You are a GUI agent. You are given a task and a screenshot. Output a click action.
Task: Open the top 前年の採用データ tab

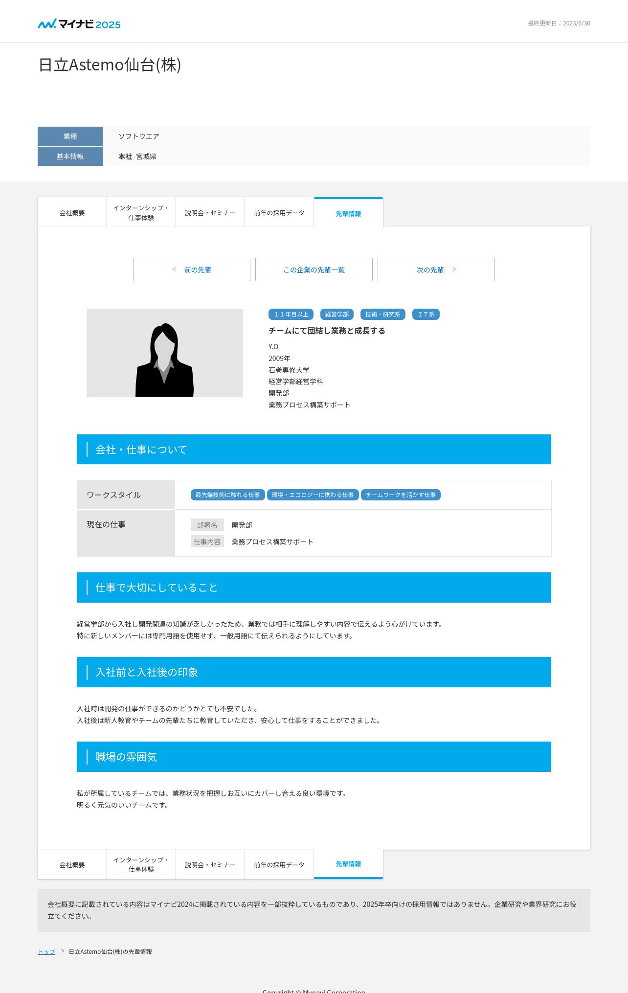[x=279, y=213]
